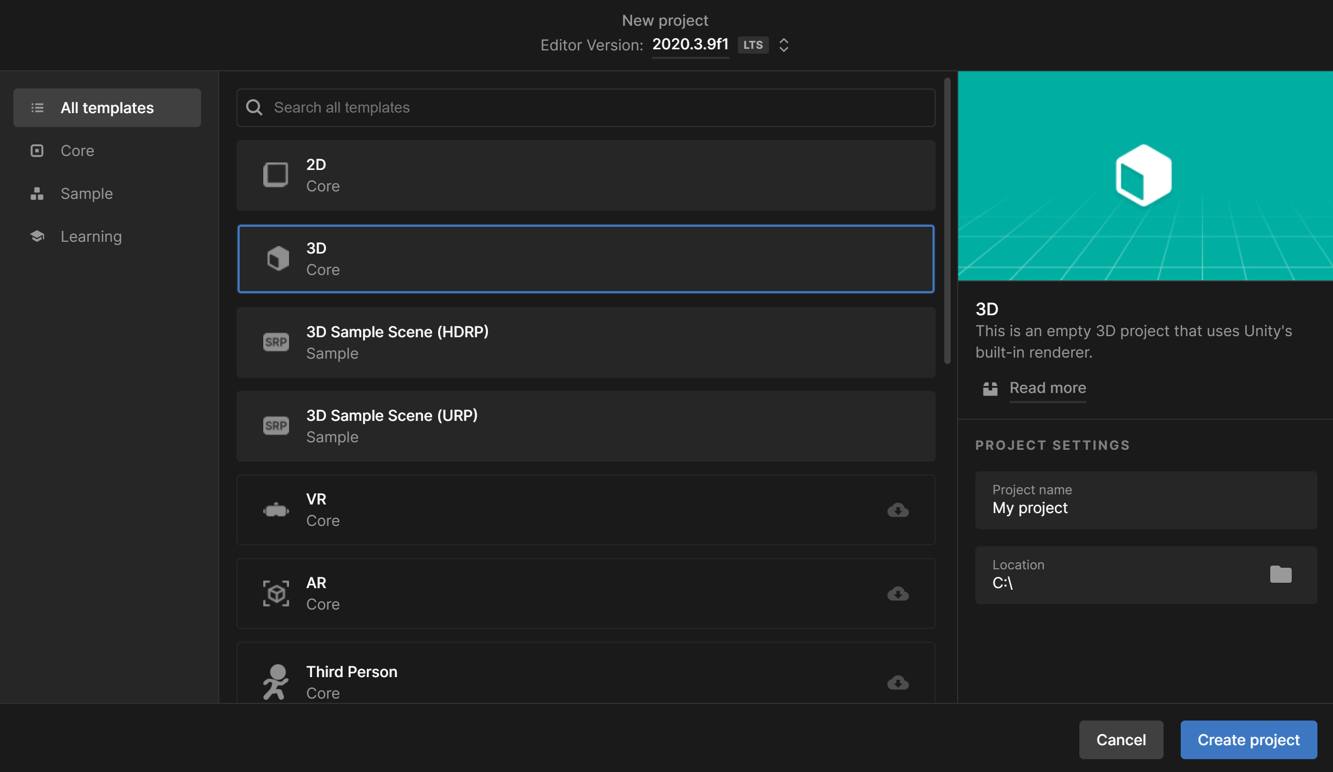Select the 3D Sample Scene URP icon
The height and width of the screenshot is (772, 1333).
click(276, 426)
